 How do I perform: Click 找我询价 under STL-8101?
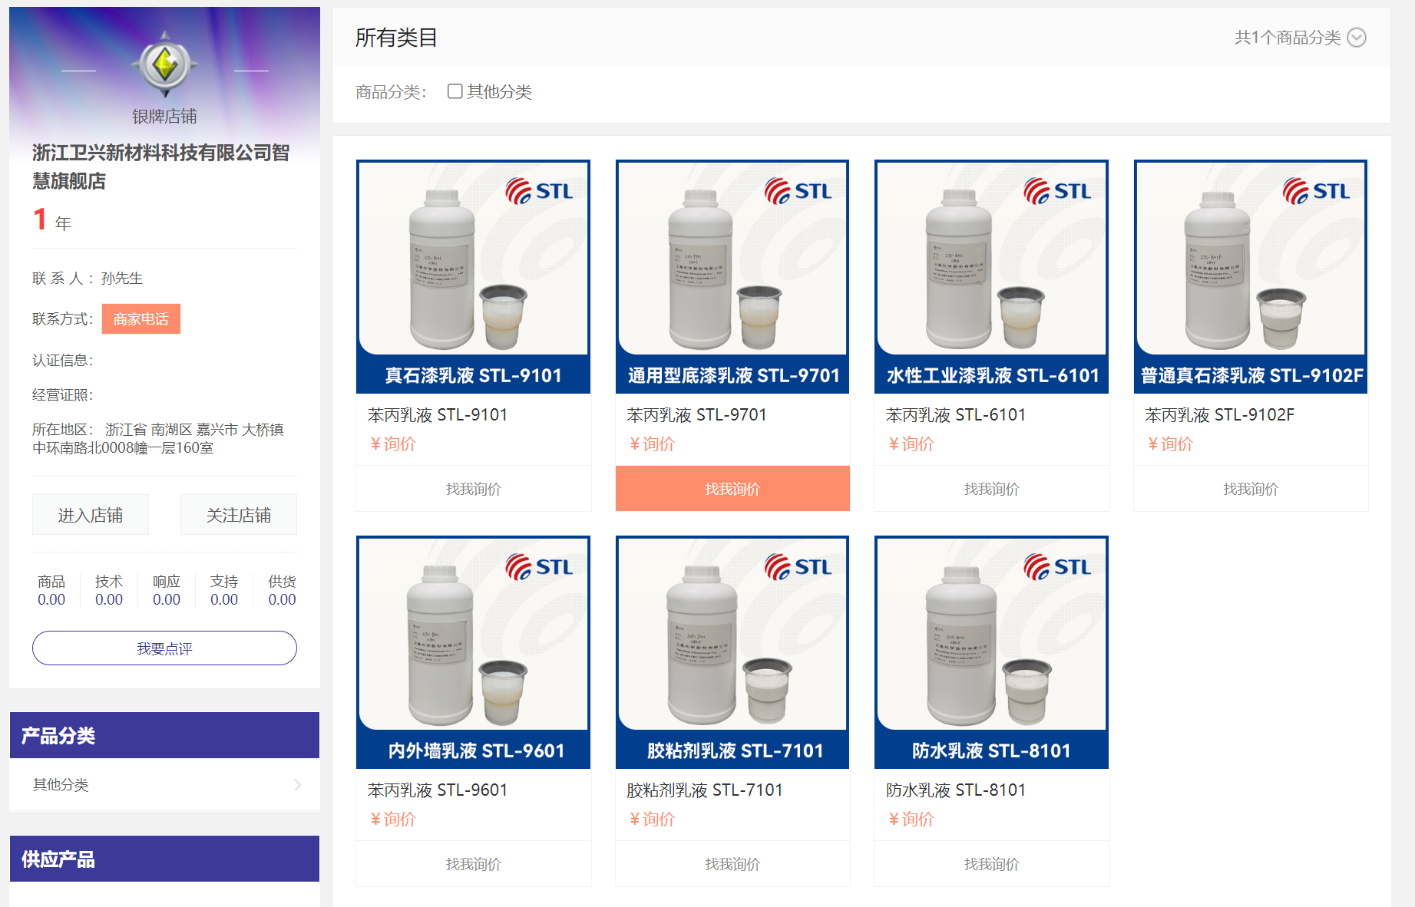coord(991,864)
